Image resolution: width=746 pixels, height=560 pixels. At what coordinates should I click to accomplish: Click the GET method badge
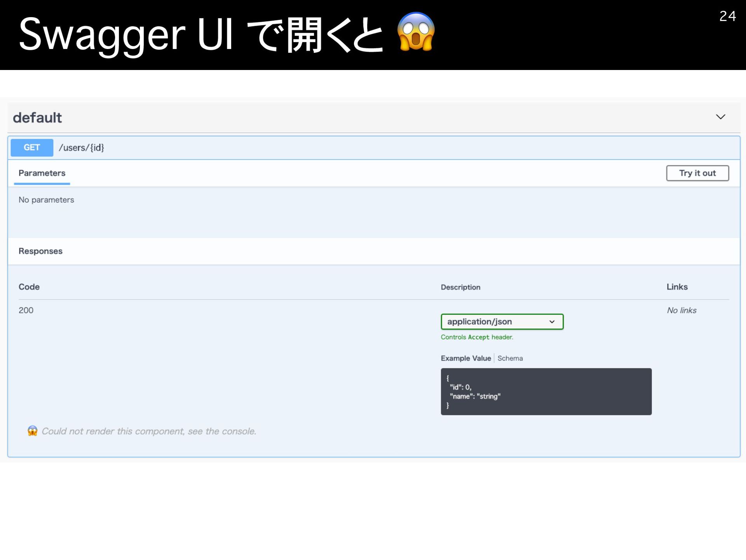tap(32, 148)
